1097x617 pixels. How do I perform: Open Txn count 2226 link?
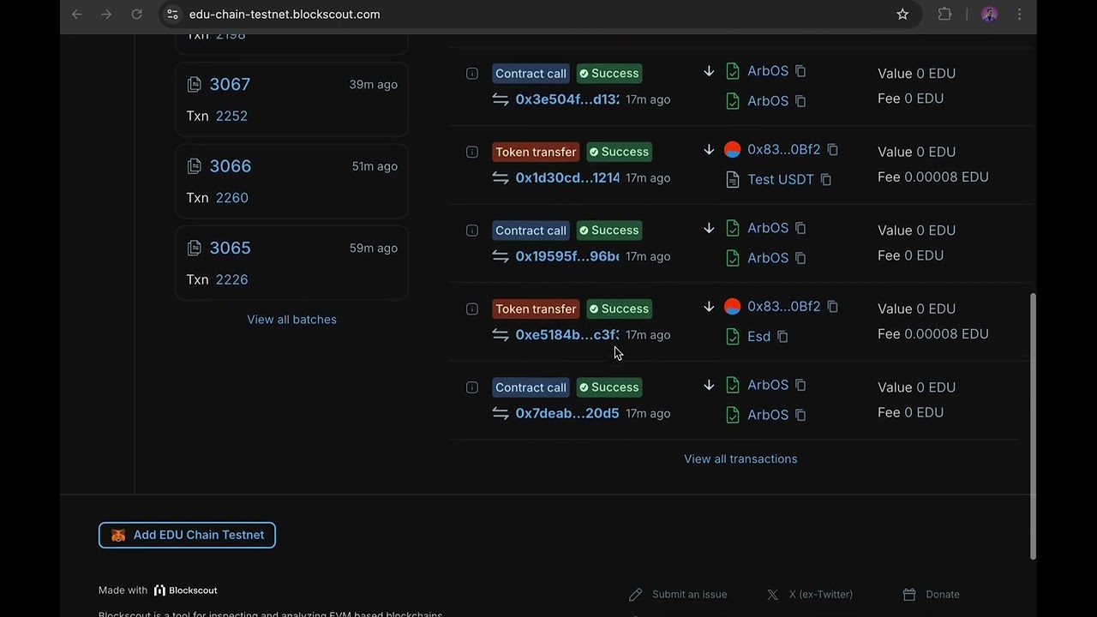(x=231, y=279)
